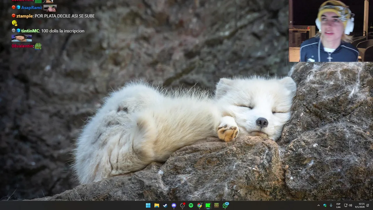Click the emote image after AsapRami's name

tap(50, 8)
